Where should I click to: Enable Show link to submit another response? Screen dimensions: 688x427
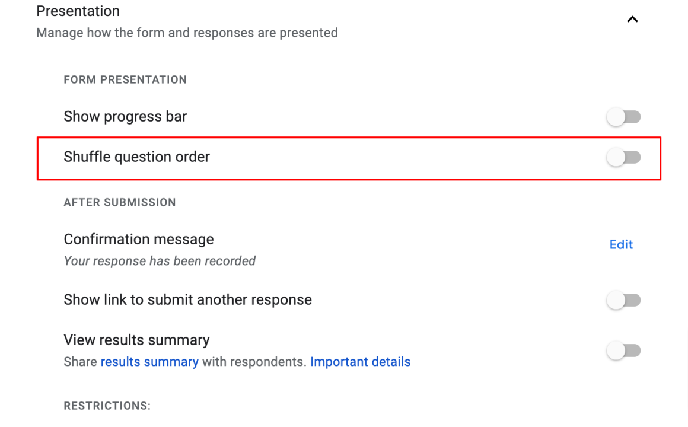[623, 299]
